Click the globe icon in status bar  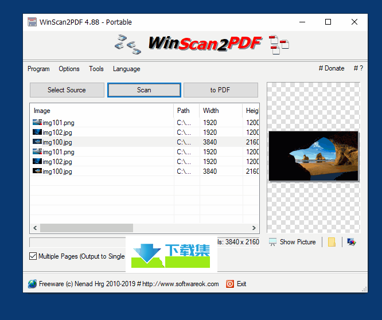pyautogui.click(x=32, y=284)
